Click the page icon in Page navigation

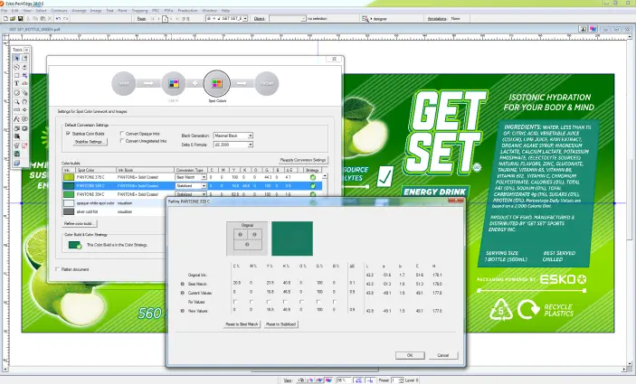click(x=165, y=19)
